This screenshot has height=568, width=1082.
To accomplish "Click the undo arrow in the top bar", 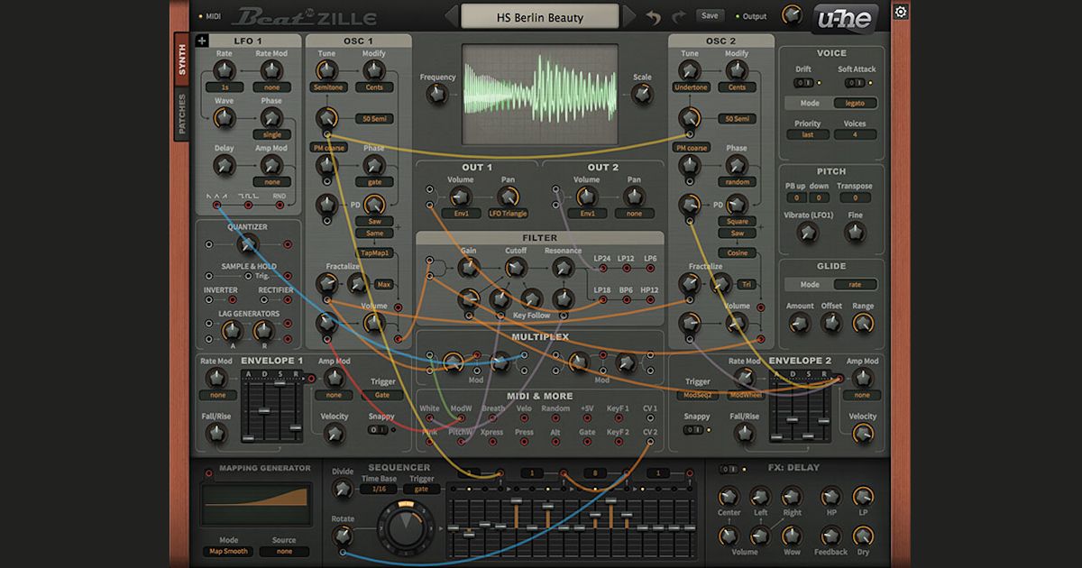I will point(653,16).
